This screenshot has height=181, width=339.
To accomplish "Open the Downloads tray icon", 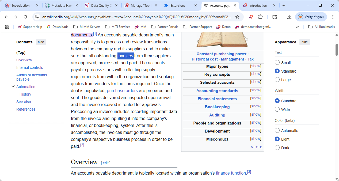I will click(x=289, y=17).
